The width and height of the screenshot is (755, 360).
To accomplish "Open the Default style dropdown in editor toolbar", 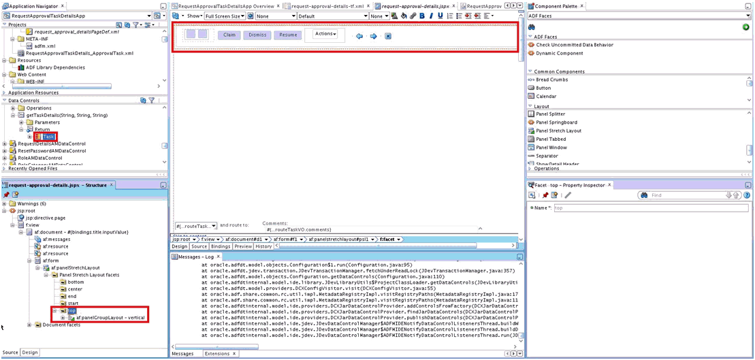I will (x=332, y=16).
